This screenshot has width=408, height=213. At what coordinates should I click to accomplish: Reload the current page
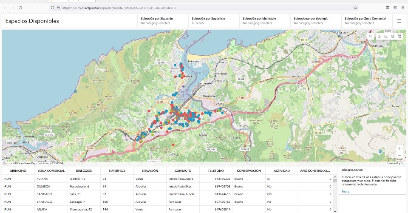coord(20,8)
